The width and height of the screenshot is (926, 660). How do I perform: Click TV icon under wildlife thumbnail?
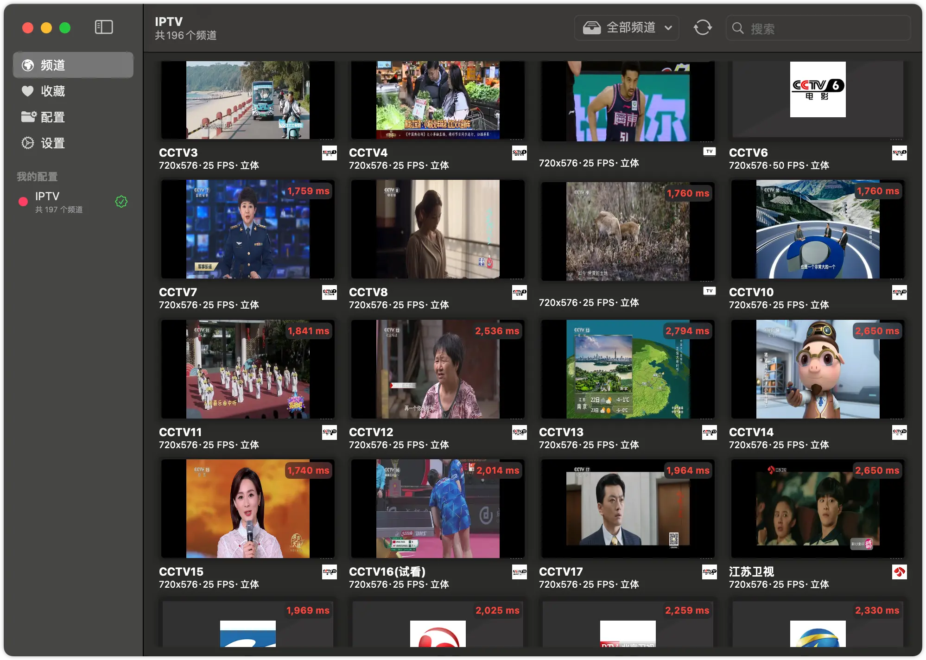[x=710, y=291]
